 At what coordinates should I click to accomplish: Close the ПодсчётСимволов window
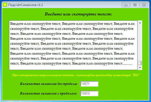[x=144, y=5]
